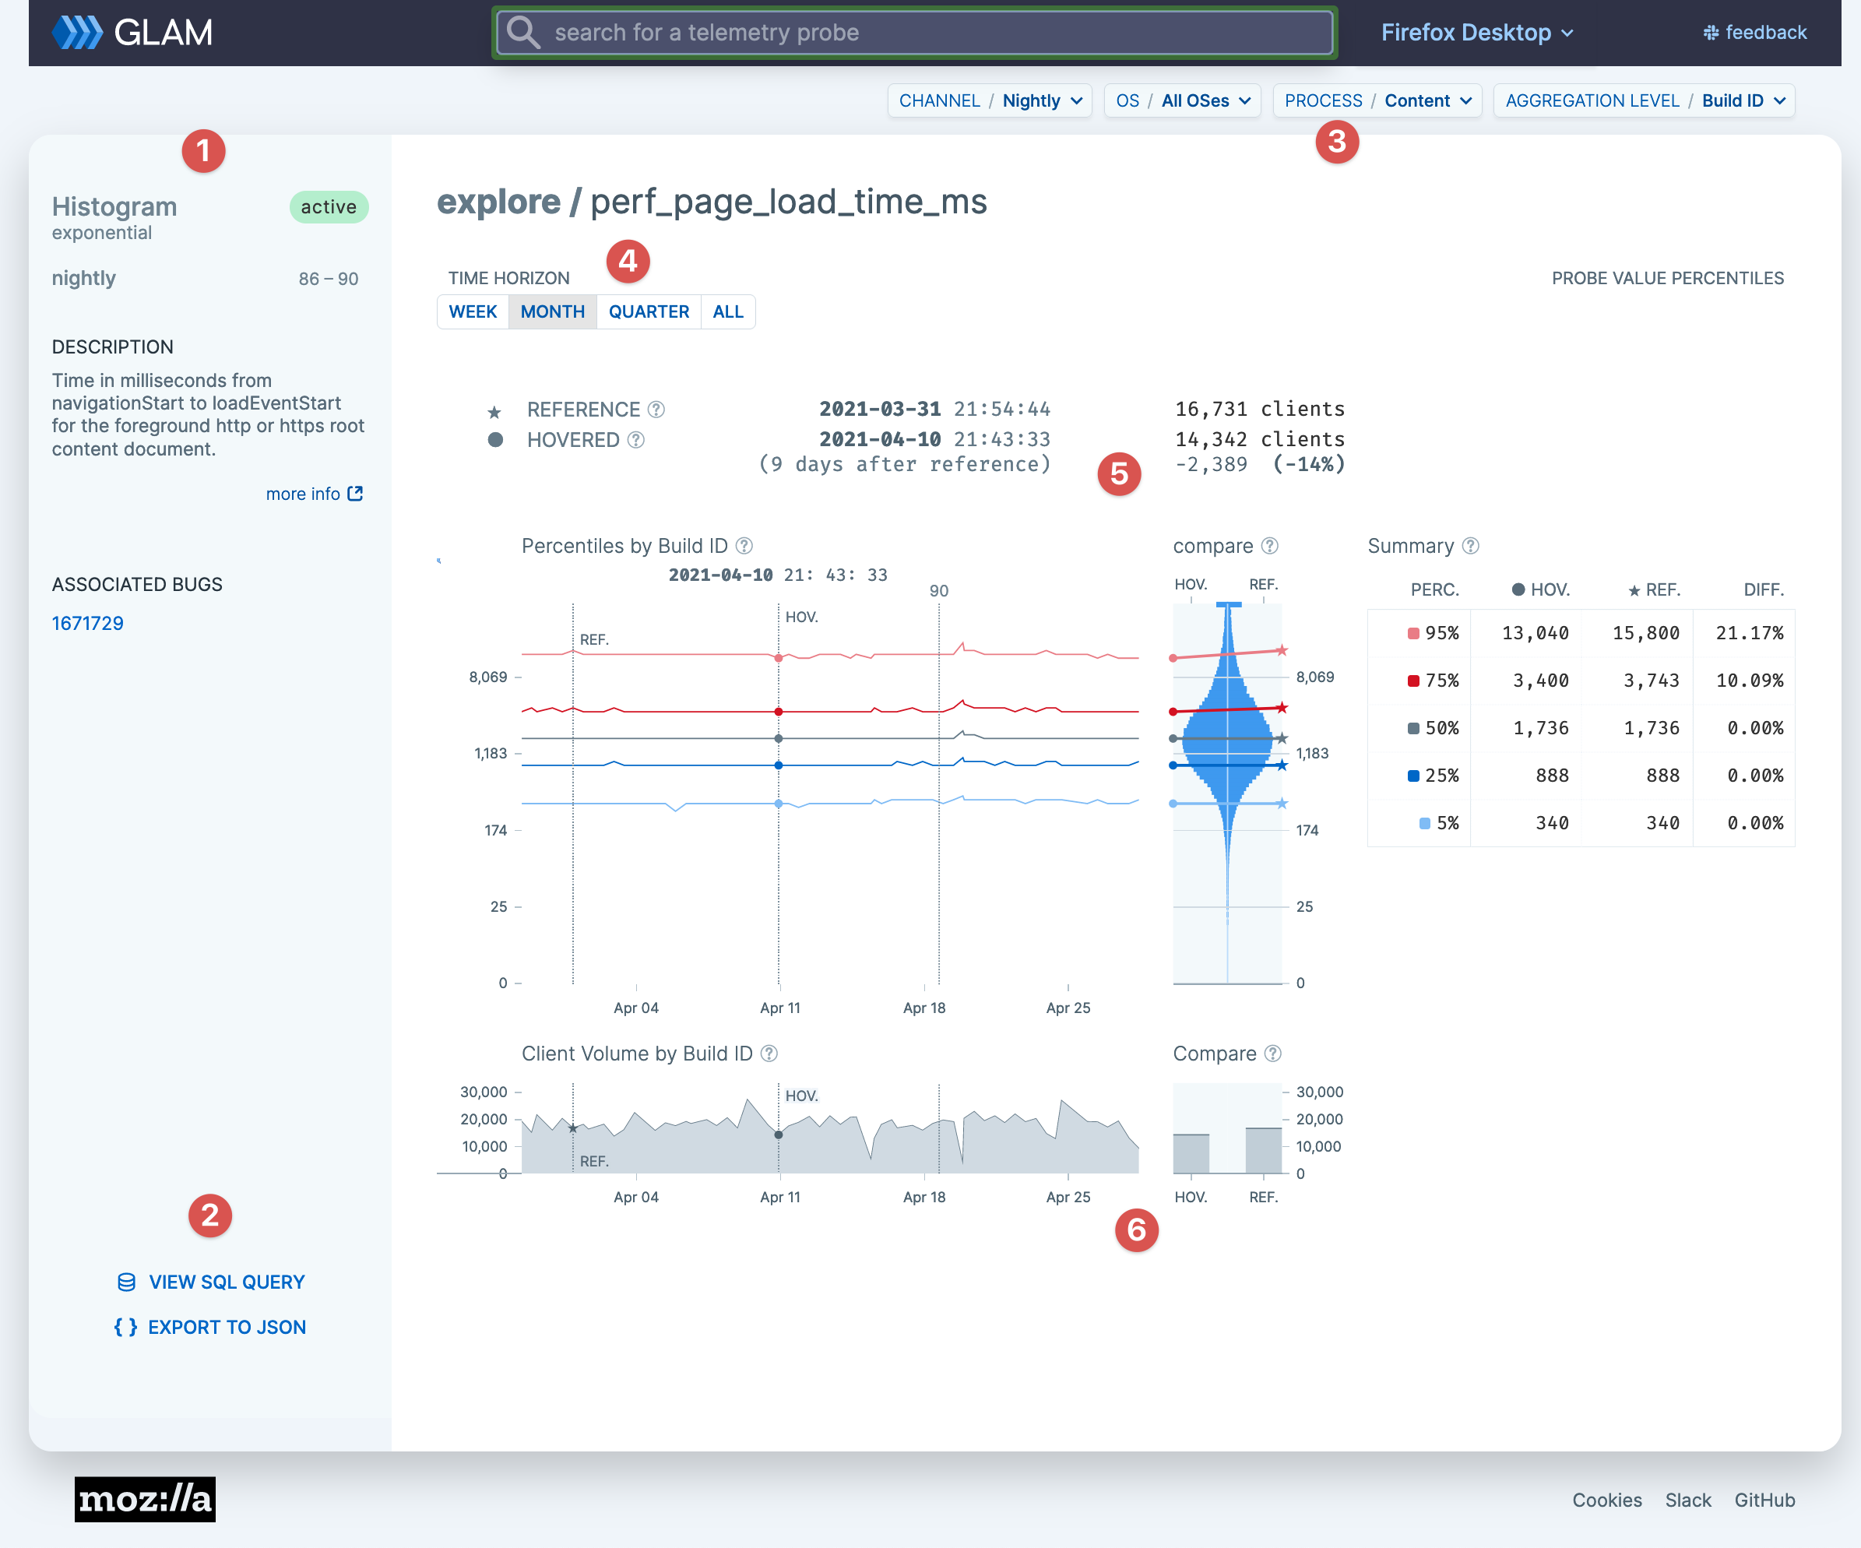Expand the OS All OSes dropdown
This screenshot has width=1861, height=1548.
point(1182,101)
